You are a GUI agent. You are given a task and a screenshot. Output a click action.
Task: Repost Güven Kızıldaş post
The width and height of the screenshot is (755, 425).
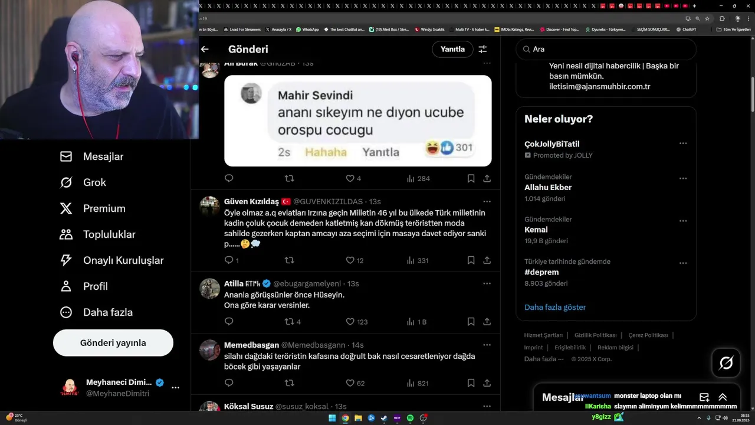tap(290, 260)
